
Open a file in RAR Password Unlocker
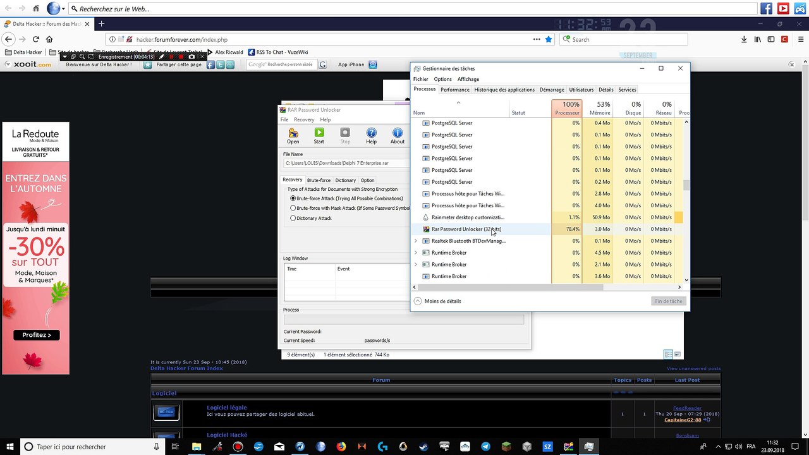pyautogui.click(x=293, y=136)
